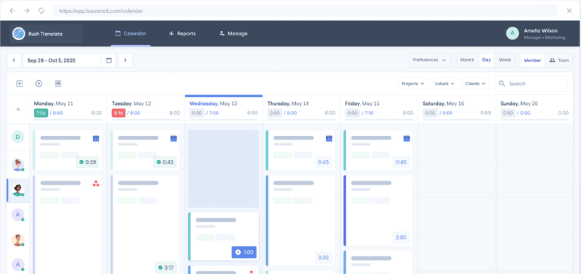
Task: Select the Member view toggle
Action: tap(532, 60)
